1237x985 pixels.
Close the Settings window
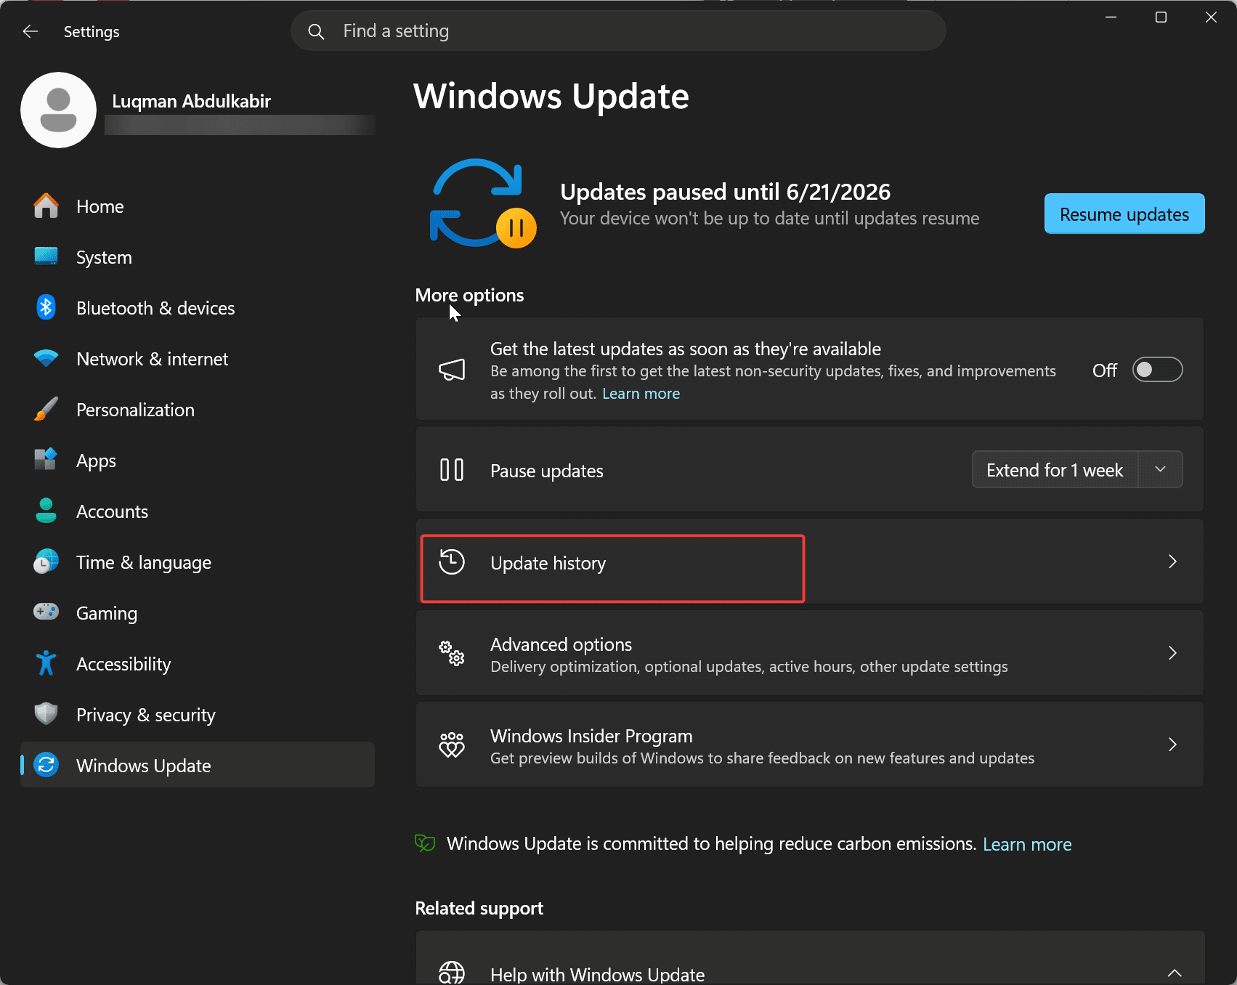(1211, 17)
